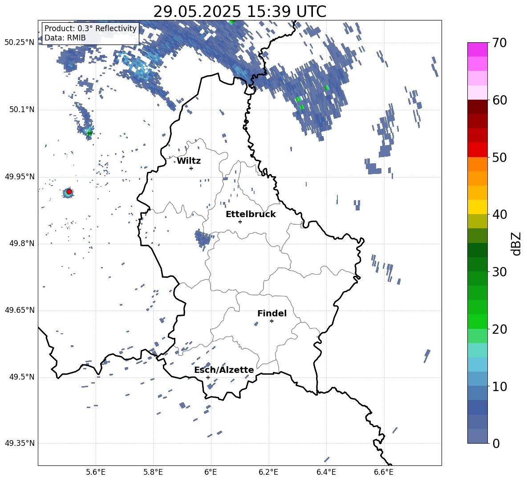527x481 pixels.
Task: Click the Ettelbruck cross marker
Action: (x=240, y=222)
